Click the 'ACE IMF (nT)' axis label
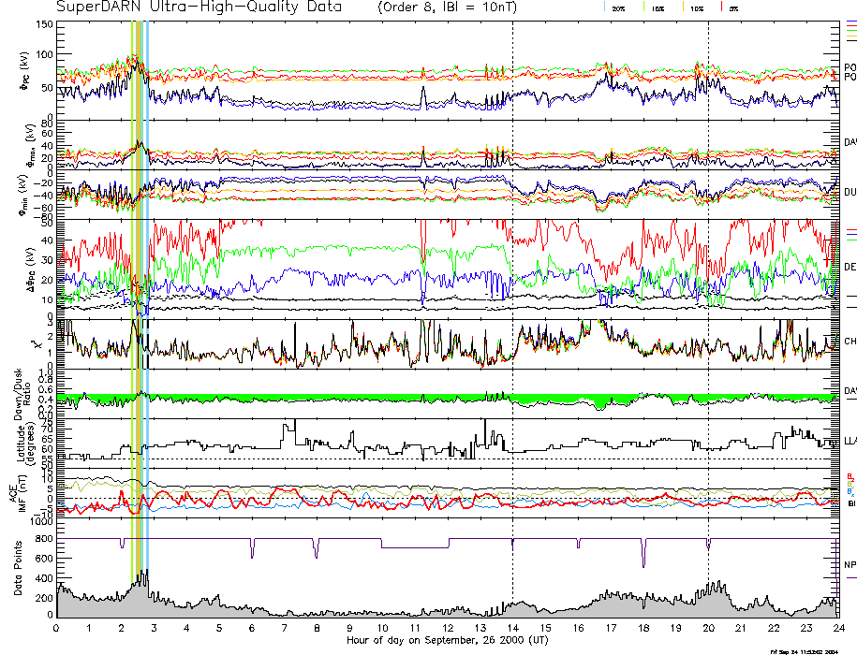Screen dimensions: 857x655 [x=19, y=492]
